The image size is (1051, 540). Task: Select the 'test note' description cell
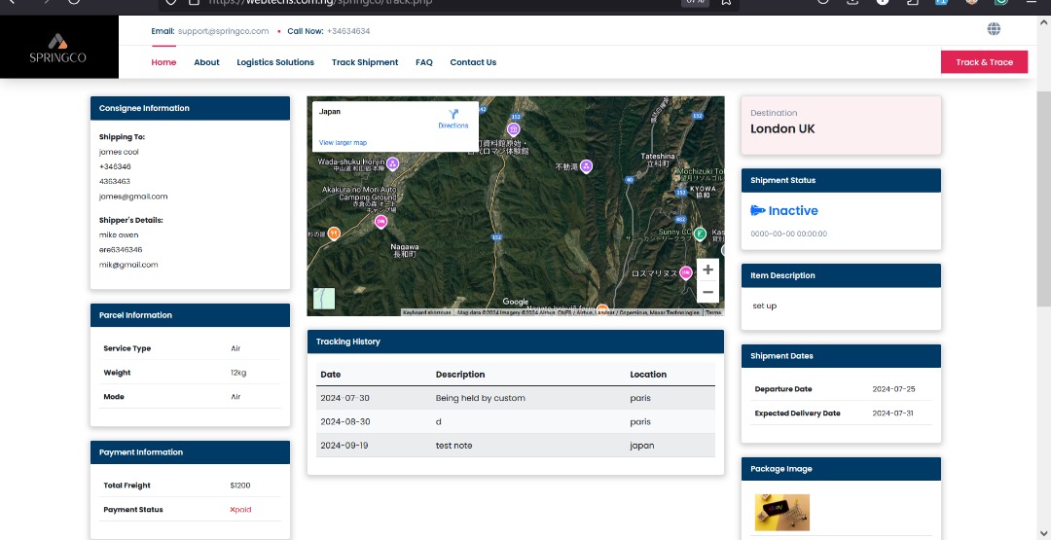(x=453, y=446)
